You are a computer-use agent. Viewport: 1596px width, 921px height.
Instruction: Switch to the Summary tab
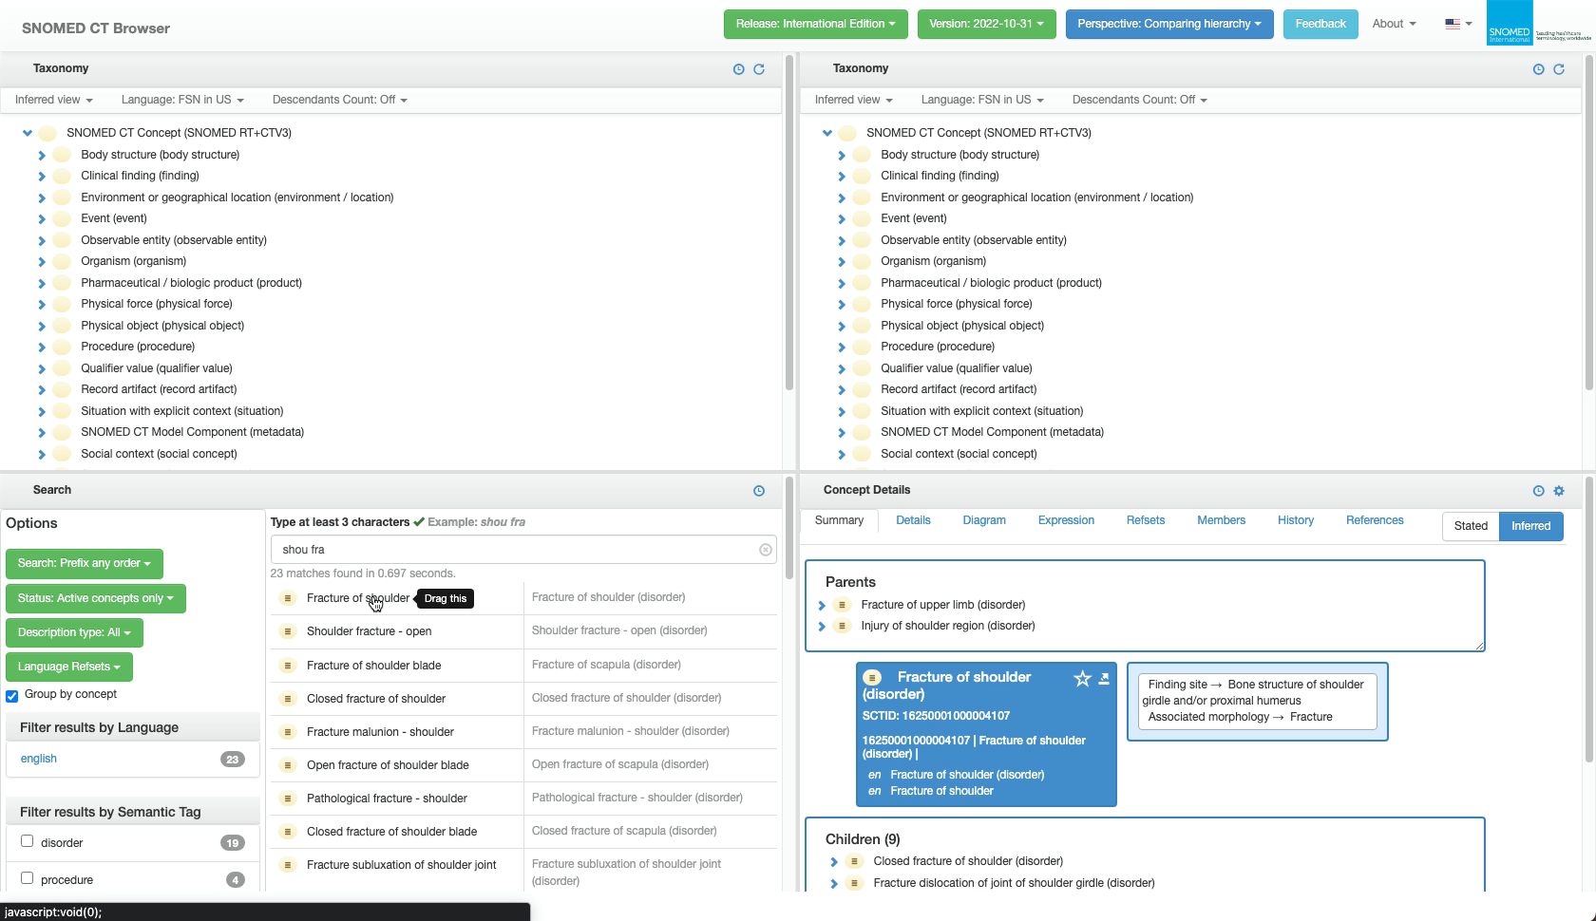[839, 520]
